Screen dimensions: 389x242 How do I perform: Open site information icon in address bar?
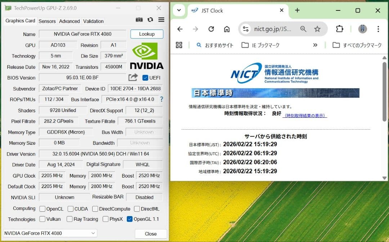point(246,29)
